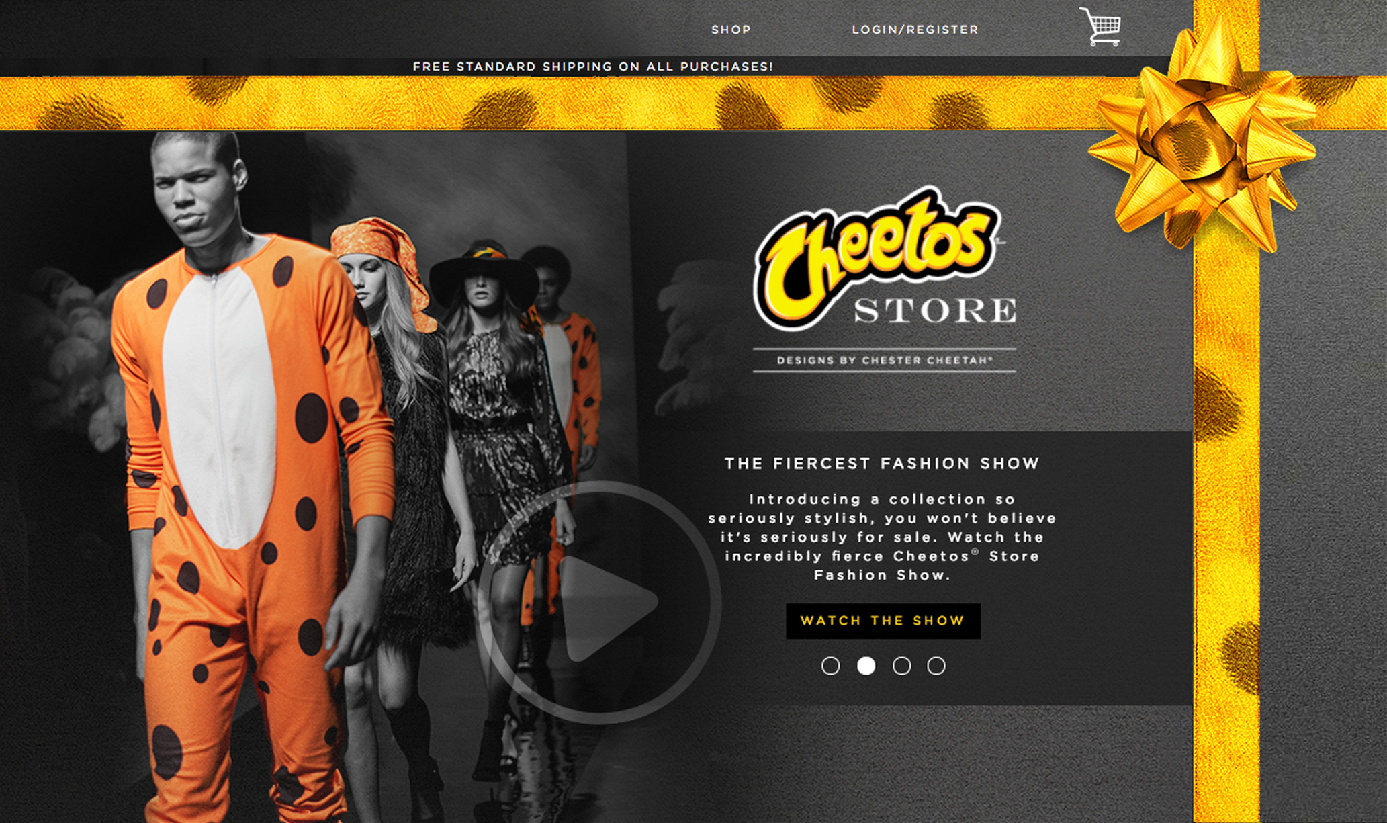
Task: Open the shopping cart icon
Action: [x=1100, y=27]
